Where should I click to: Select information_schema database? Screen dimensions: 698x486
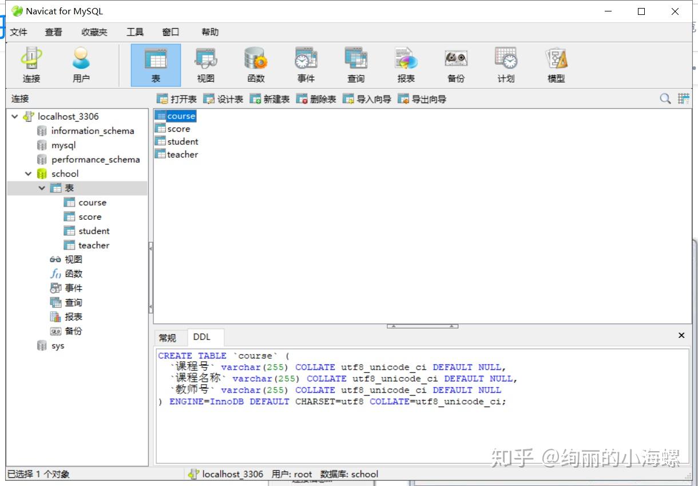point(92,131)
